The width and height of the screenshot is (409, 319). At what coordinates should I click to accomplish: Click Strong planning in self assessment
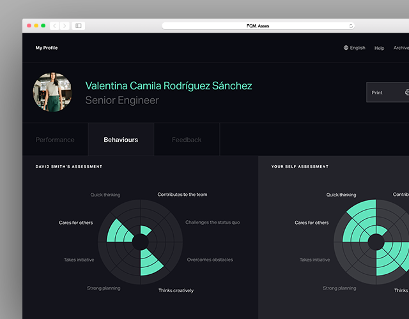pyautogui.click(x=339, y=288)
